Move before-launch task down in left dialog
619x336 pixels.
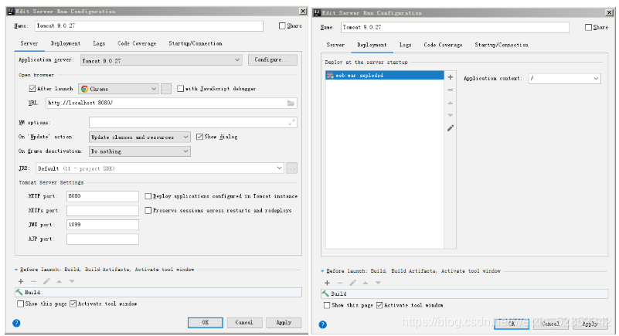coord(71,281)
